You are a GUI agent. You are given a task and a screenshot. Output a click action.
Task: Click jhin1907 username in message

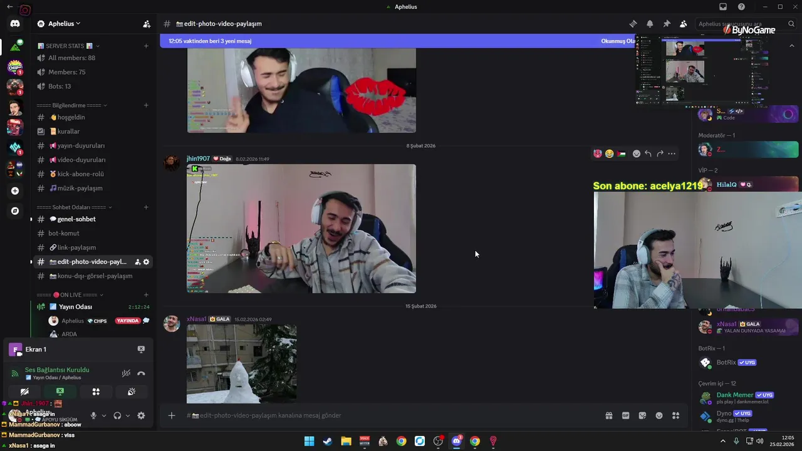pos(198,158)
